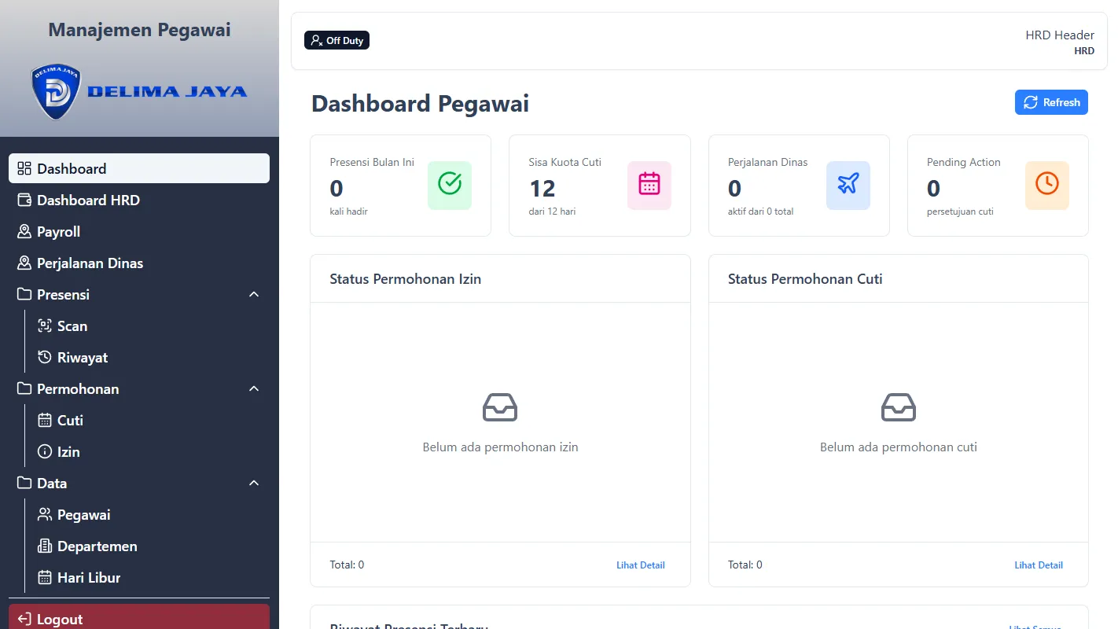Screen dimensions: 1118x629
Task: Click the blue airplane business trip icon
Action: pyautogui.click(x=848, y=185)
